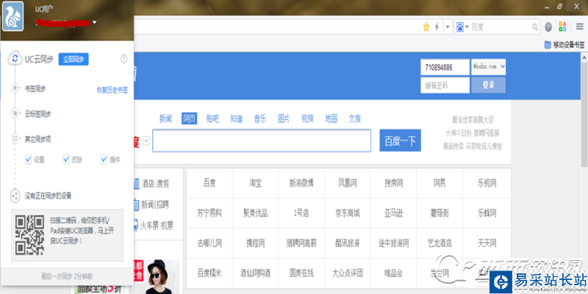
Task: Toggle the 设置 sync checkbox
Action: click(28, 159)
